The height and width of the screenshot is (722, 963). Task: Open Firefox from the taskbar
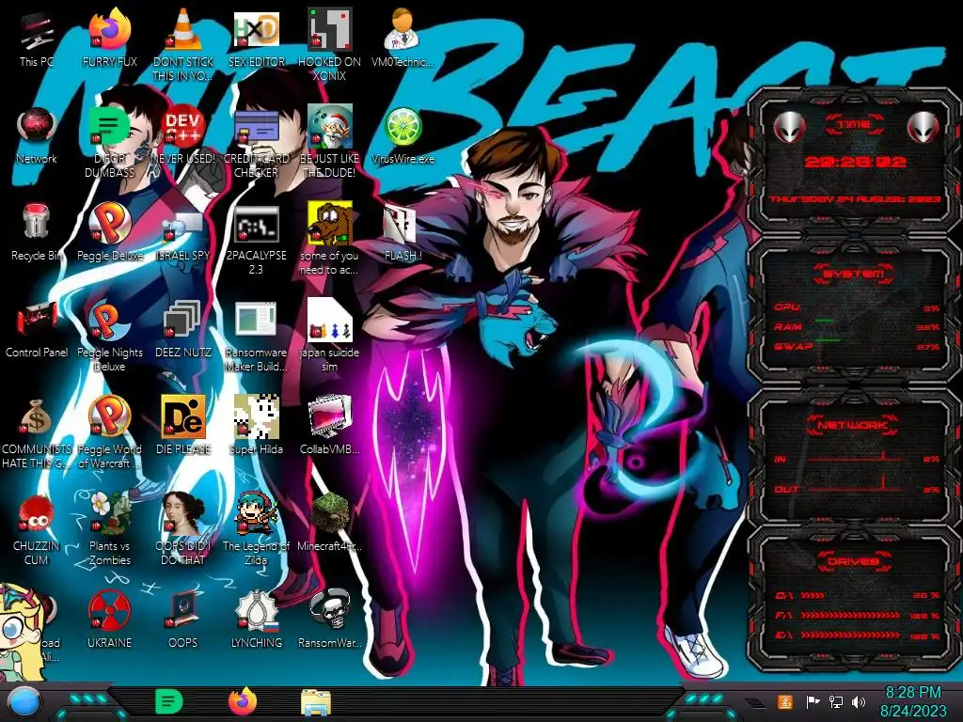pyautogui.click(x=243, y=701)
